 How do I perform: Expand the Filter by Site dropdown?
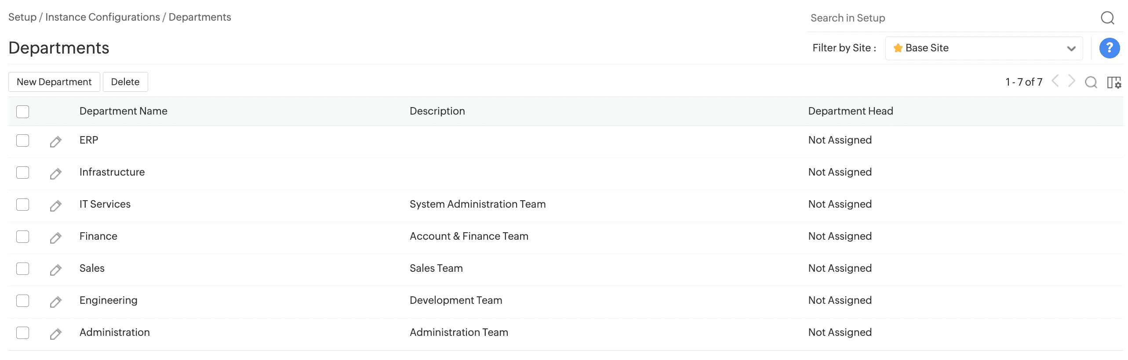(x=984, y=48)
